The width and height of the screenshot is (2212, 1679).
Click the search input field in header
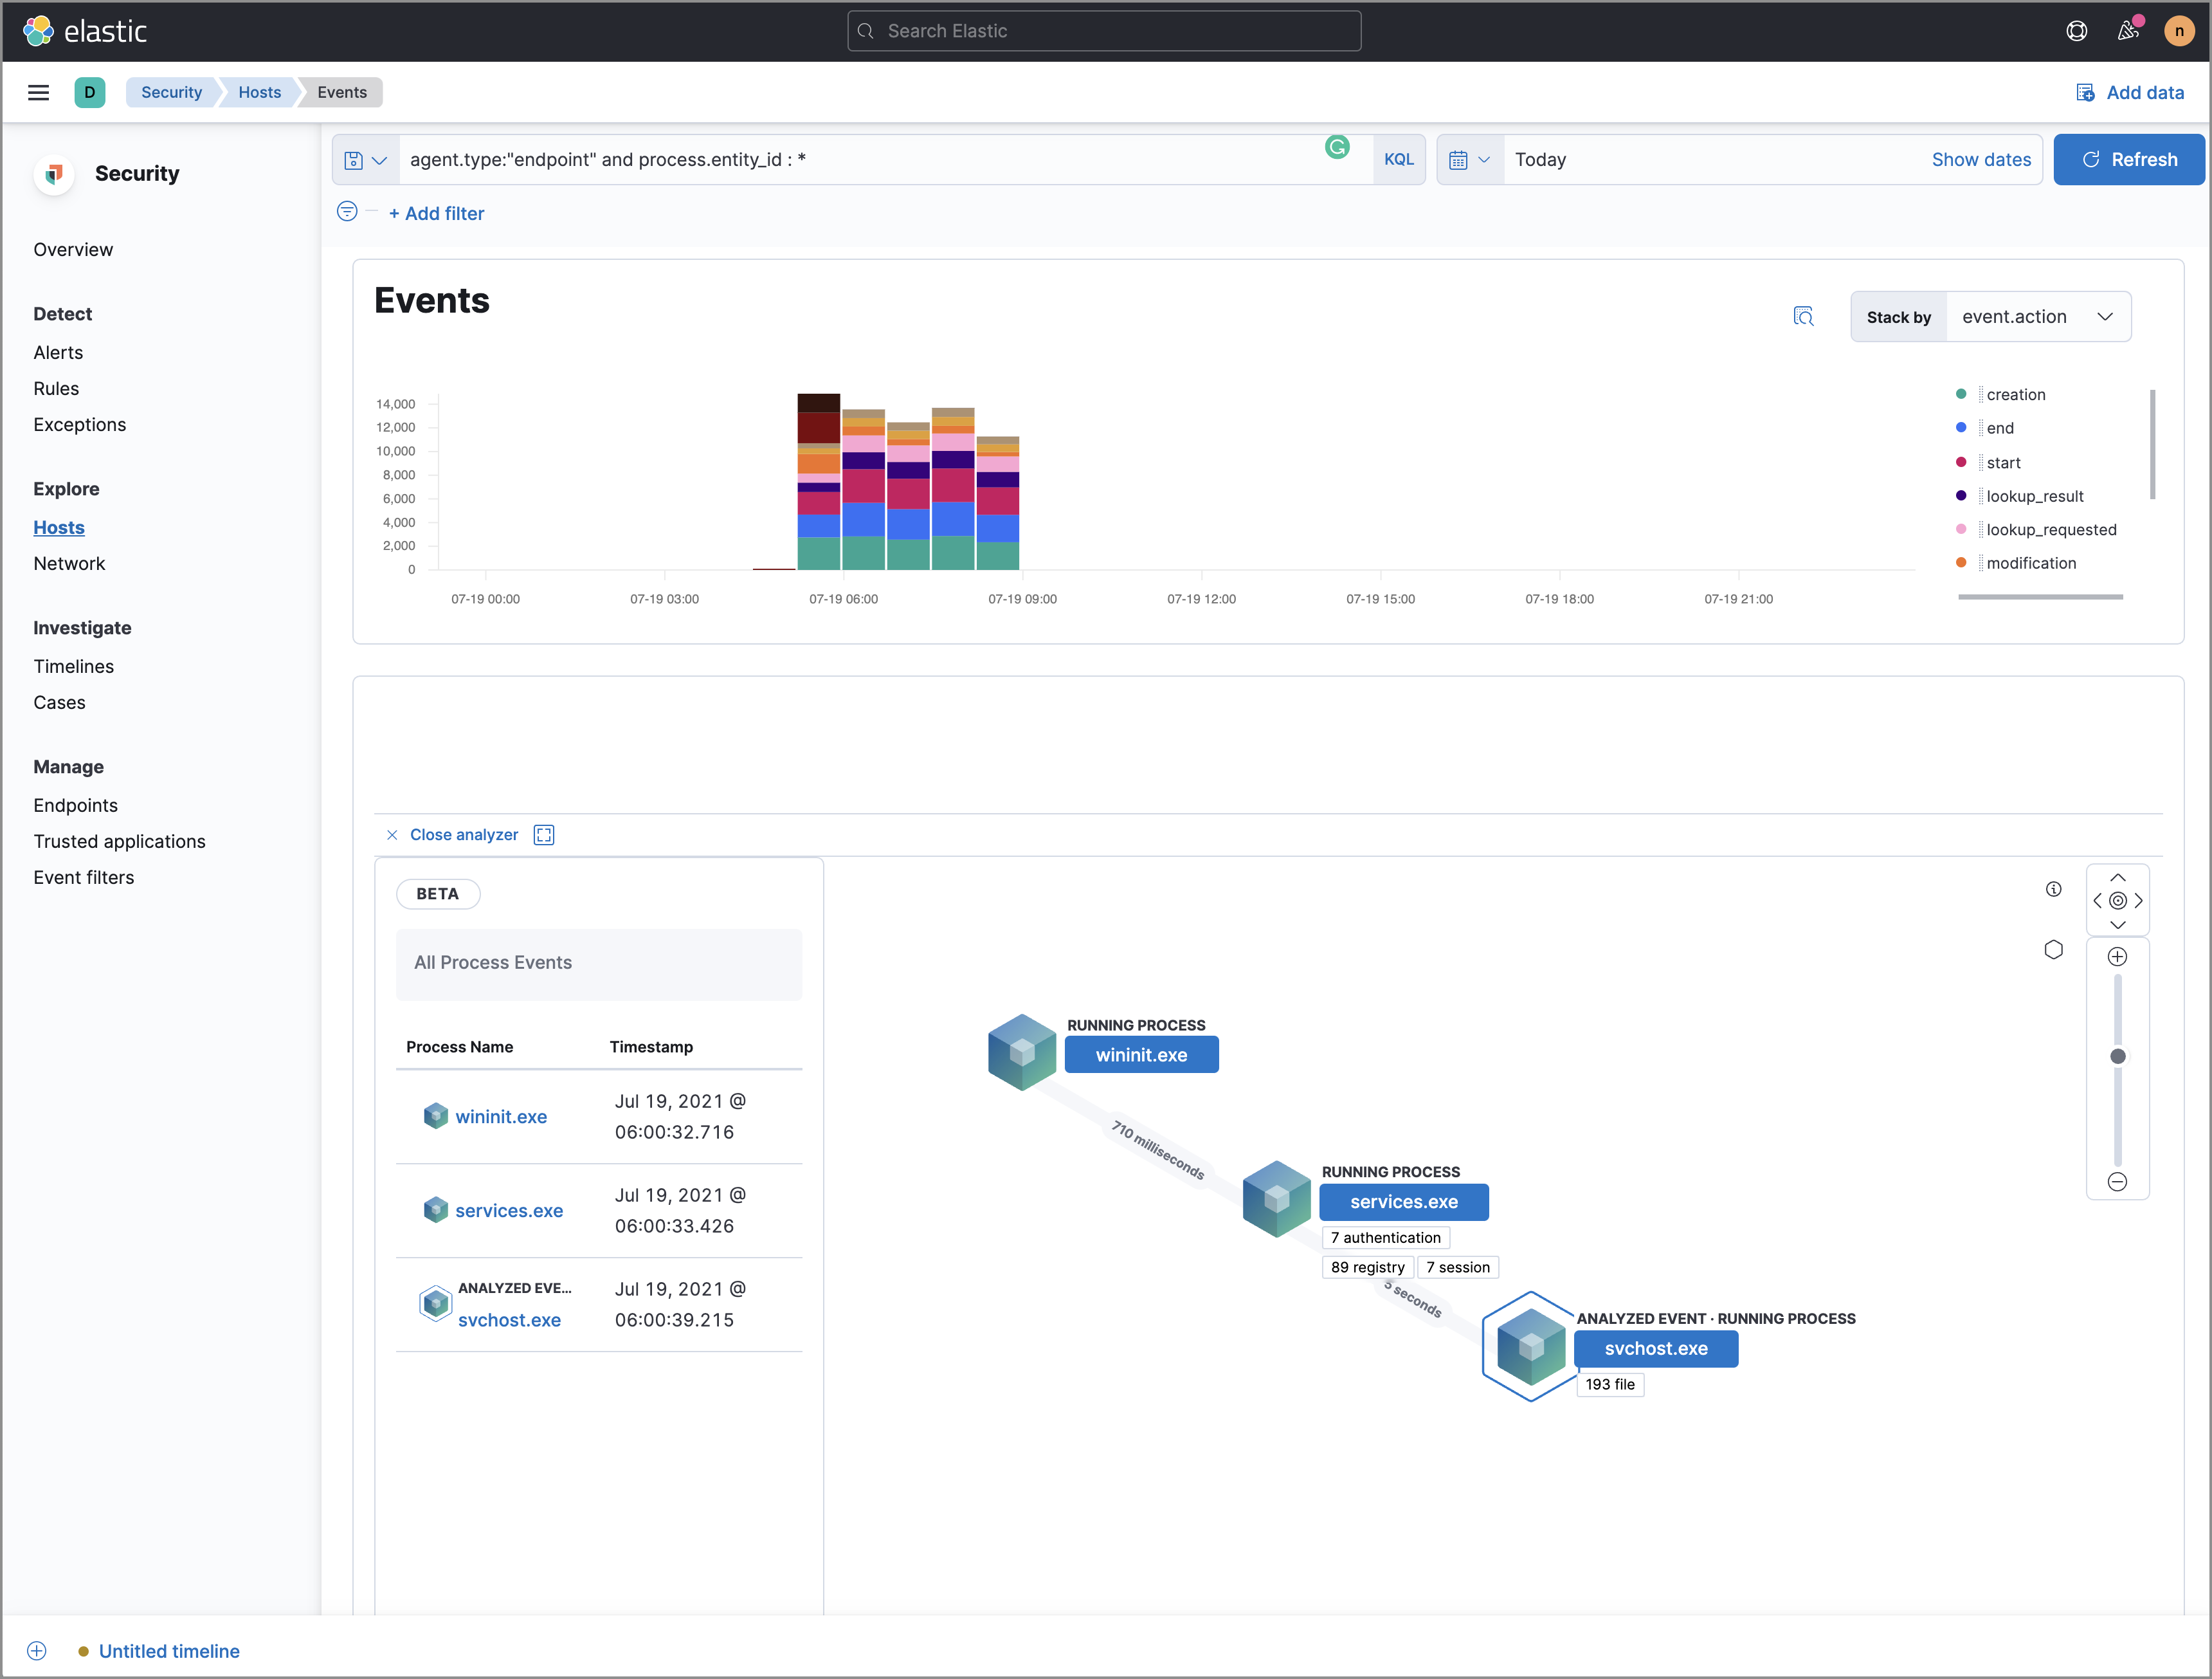click(x=1107, y=30)
